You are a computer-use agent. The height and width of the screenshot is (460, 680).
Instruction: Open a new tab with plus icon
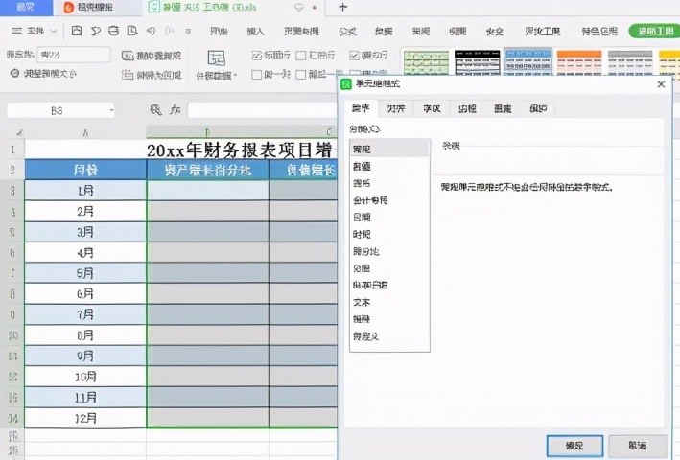(x=343, y=7)
